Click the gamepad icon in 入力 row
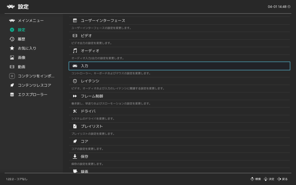Image resolution: width=296 pixels, height=185 pixels. click(75, 66)
